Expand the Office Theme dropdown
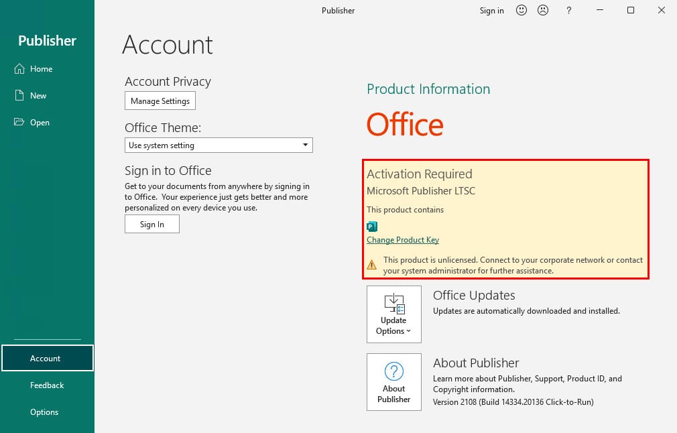Viewport: 677px width, 433px height. click(219, 145)
